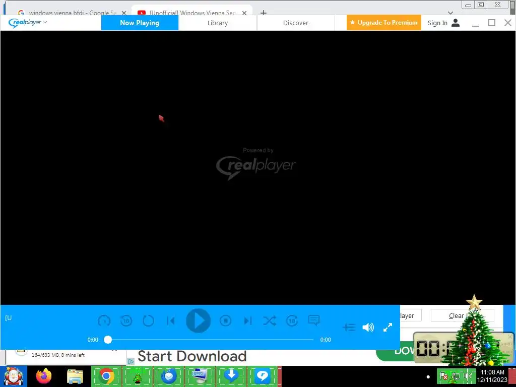Viewport: 516px width, 387px height.
Task: Open the Santa Start button
Action: (x=14, y=376)
